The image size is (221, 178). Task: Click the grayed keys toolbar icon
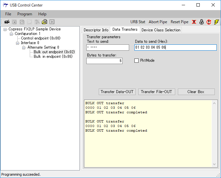coord(37,22)
